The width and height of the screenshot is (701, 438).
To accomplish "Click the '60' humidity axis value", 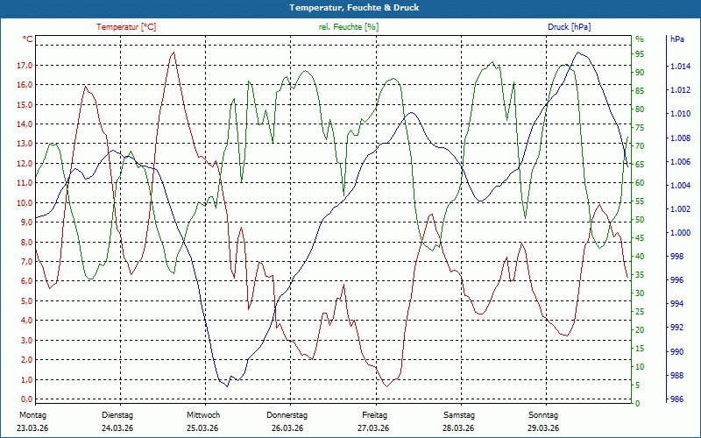I will [x=640, y=183].
